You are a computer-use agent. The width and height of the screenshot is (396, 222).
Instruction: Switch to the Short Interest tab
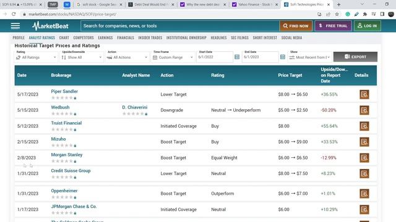(x=265, y=38)
